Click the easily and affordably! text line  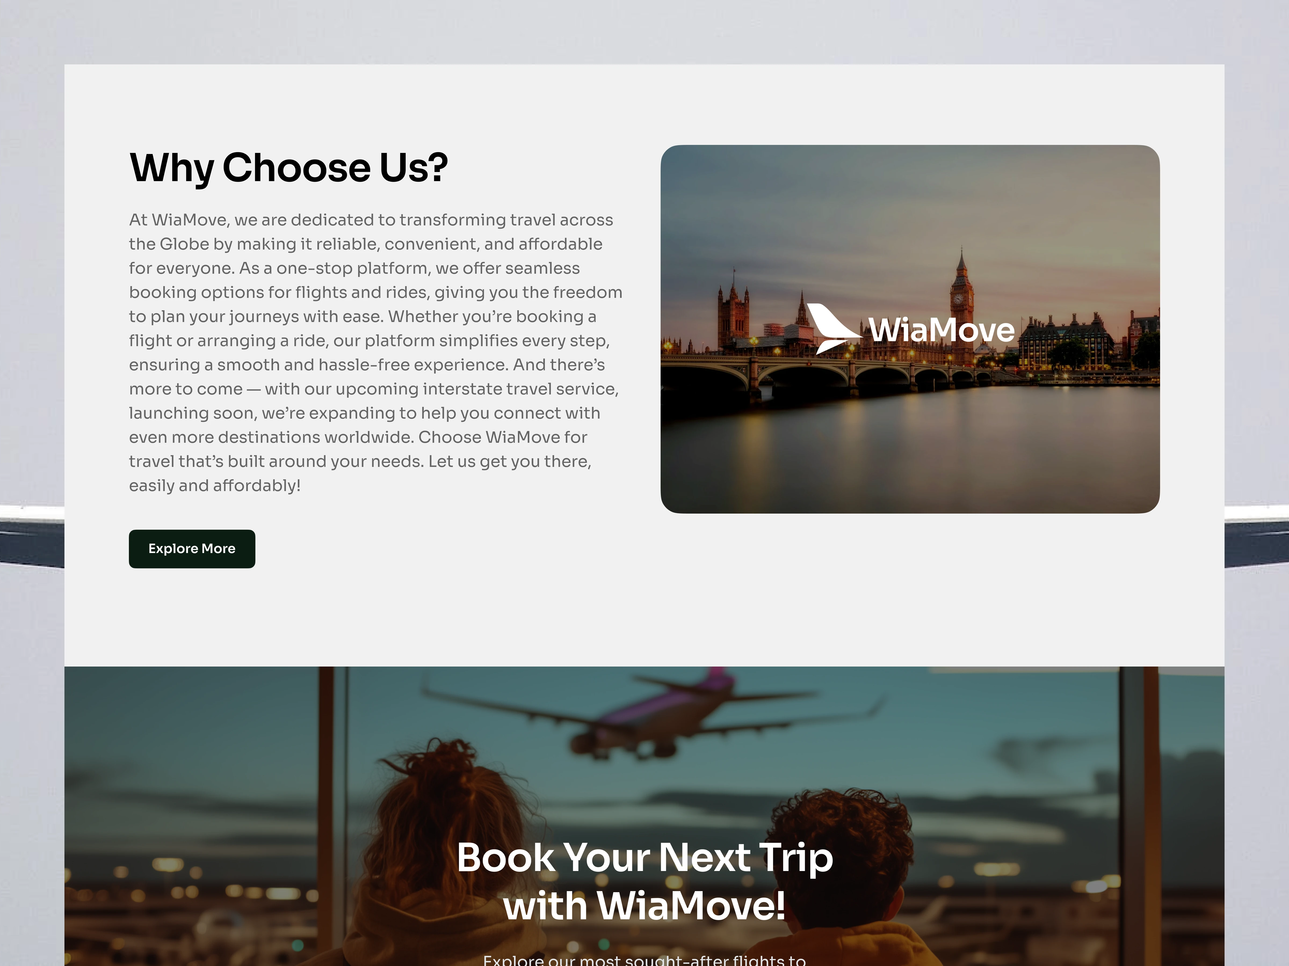point(215,486)
